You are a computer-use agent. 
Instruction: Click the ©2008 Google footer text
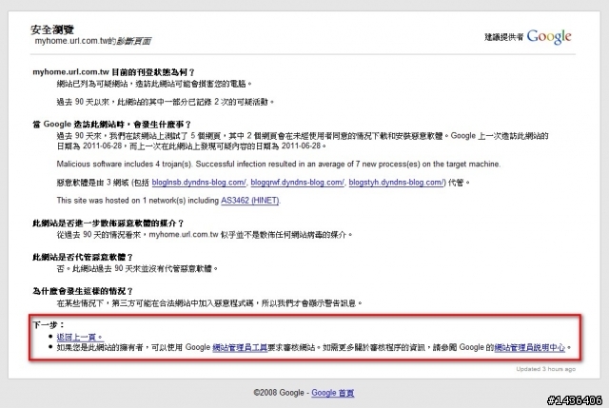click(279, 393)
